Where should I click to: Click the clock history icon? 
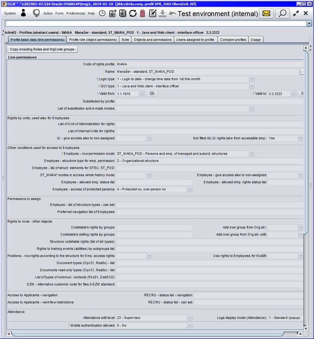[102, 13]
